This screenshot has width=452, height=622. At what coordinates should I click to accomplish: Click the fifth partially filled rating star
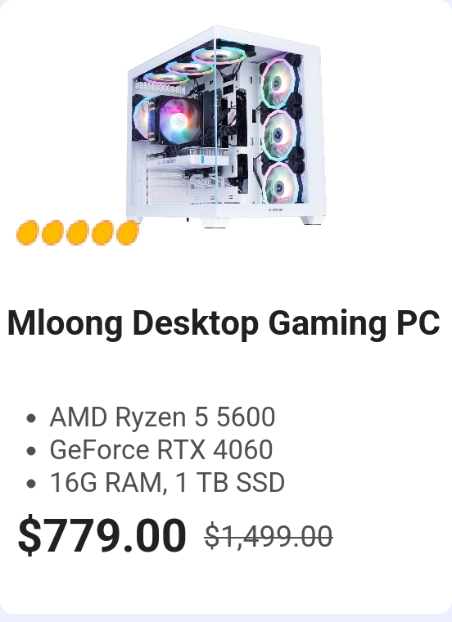click(128, 233)
